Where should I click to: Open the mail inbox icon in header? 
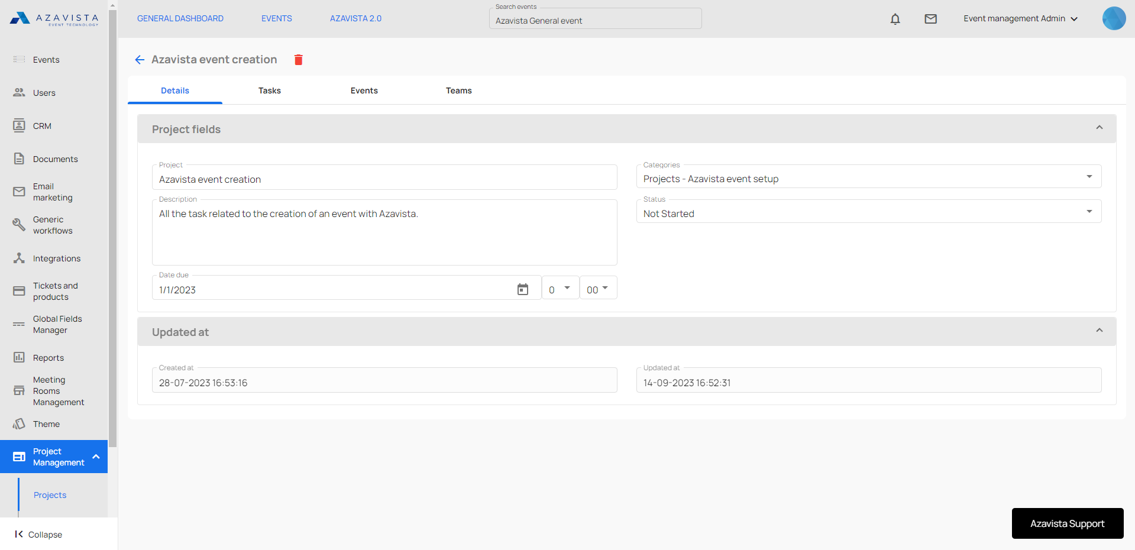pos(930,19)
